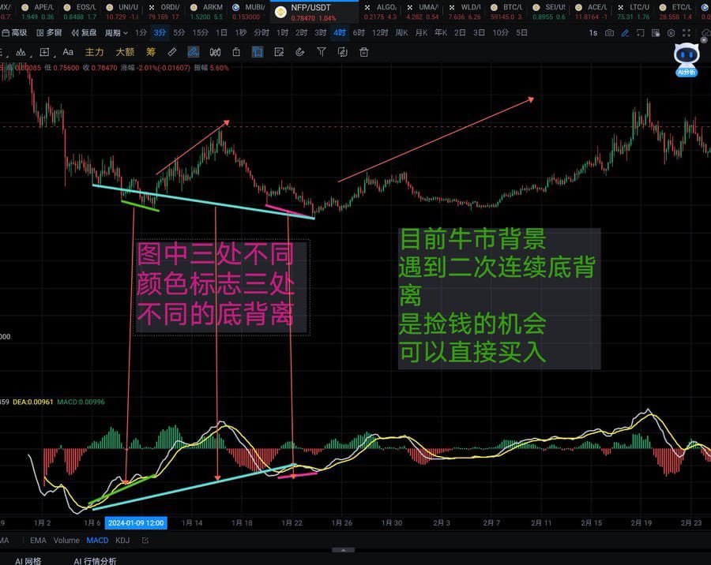Screen dimensions: 711x565
Task: Toggle the 主力 overlay indicator
Action: 93,52
